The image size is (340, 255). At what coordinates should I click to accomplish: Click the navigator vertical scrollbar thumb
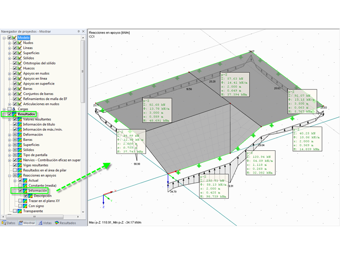click(83, 72)
